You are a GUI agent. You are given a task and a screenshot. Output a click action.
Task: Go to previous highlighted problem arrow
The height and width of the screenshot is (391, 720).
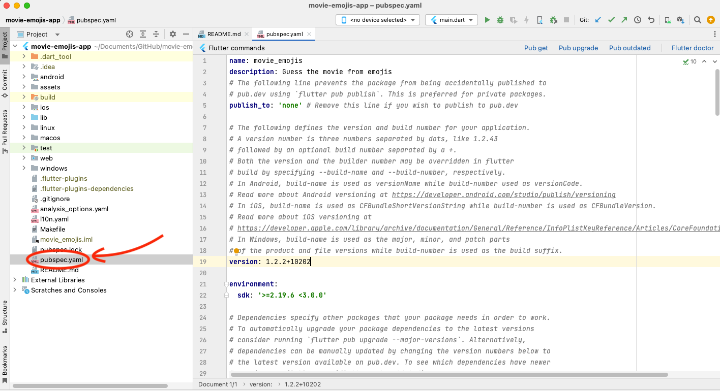click(x=704, y=61)
